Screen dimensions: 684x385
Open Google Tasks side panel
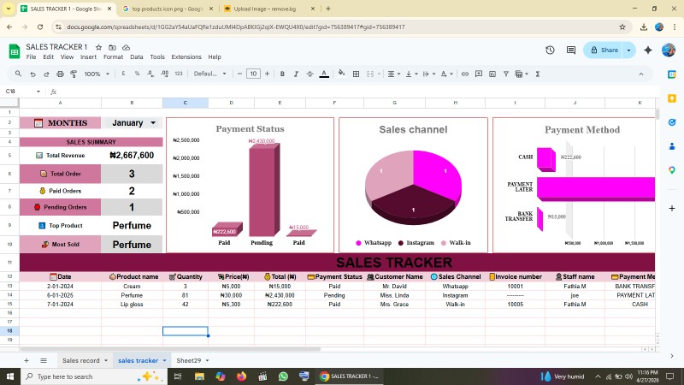pyautogui.click(x=672, y=122)
